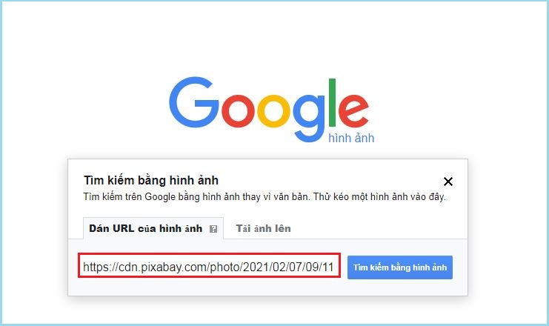Screen dimensions: 549x326
Task: Click the Tìm kiếm bằng hình ảnh heading
Action: click(x=151, y=180)
